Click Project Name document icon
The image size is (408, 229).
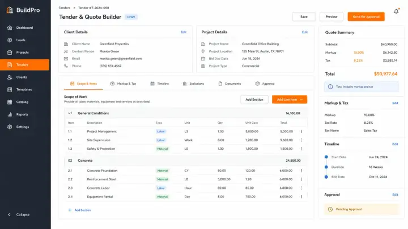(x=203, y=44)
